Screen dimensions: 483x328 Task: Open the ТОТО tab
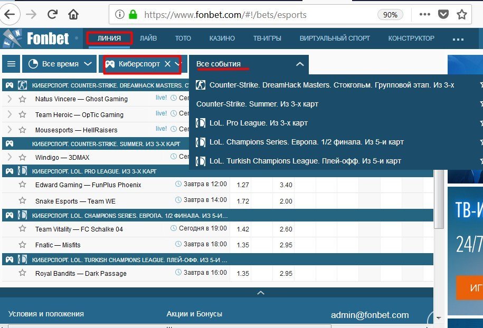(183, 38)
